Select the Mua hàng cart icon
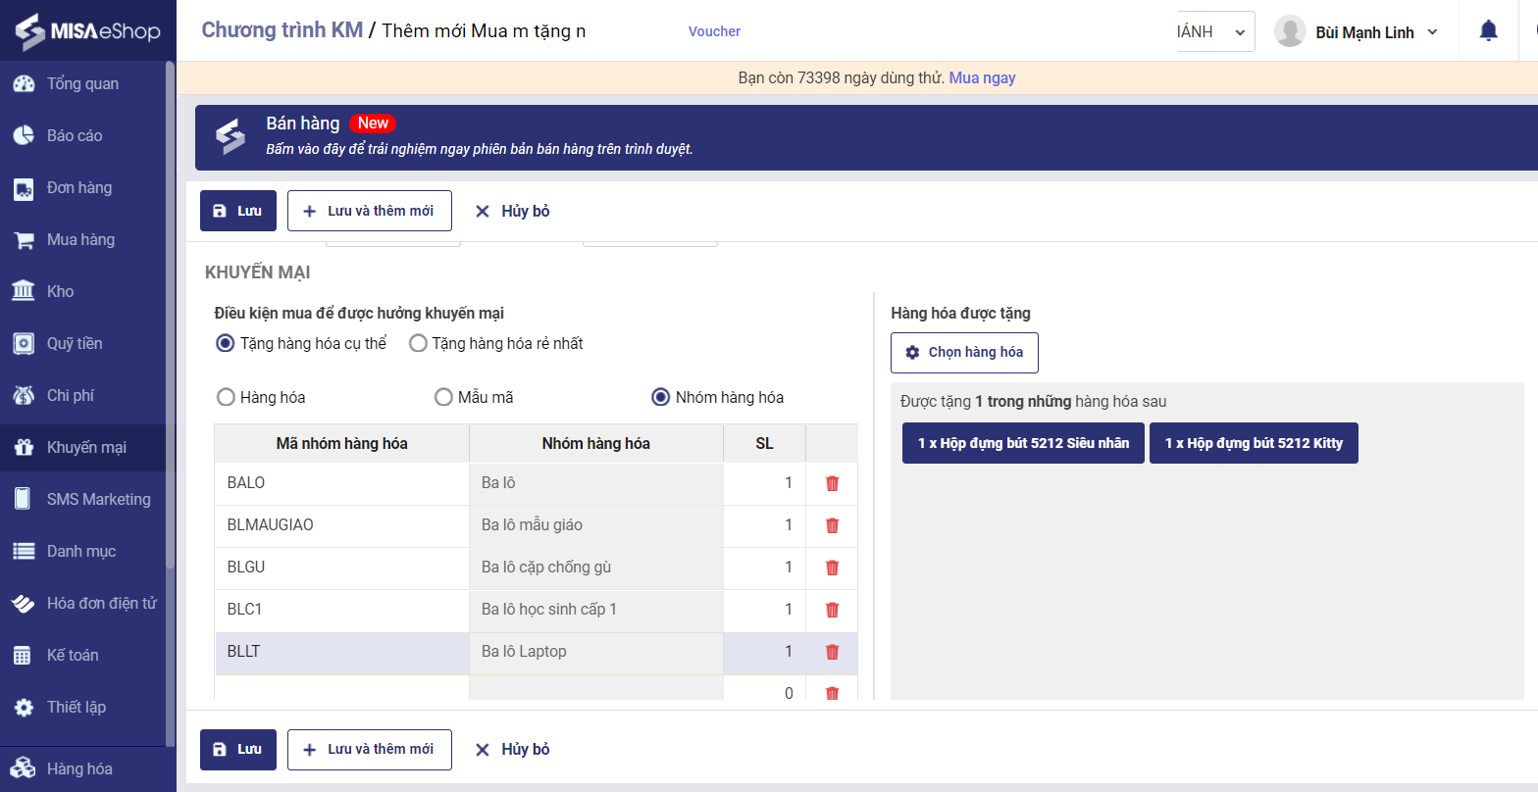 pyautogui.click(x=24, y=239)
